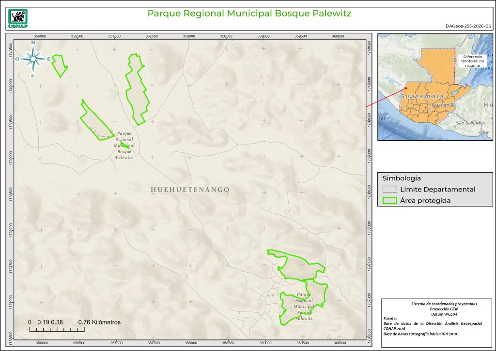Click the Área protegida legend text
The height and width of the screenshot is (351, 496).
point(425,201)
